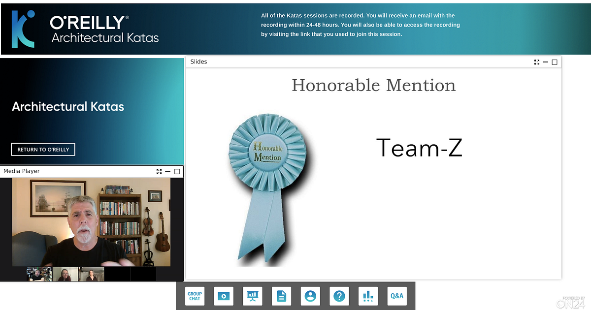The width and height of the screenshot is (591, 310).
Task: Open the Slides widget from the dock
Action: click(252, 296)
